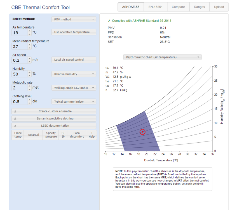The width and height of the screenshot is (237, 210).
Task: Open the PMV method selection dropdown
Action: [x=74, y=19]
